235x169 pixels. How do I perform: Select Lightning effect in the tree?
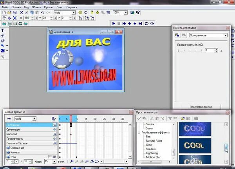(152, 153)
